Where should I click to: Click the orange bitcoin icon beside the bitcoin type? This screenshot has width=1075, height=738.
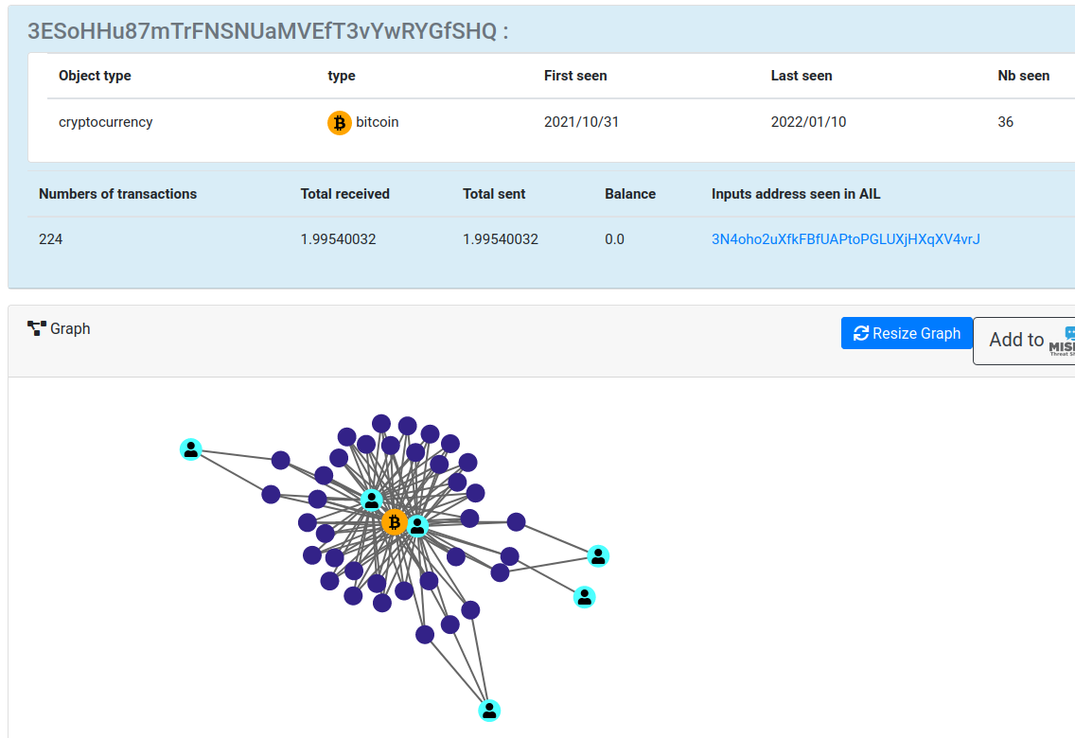(x=340, y=123)
